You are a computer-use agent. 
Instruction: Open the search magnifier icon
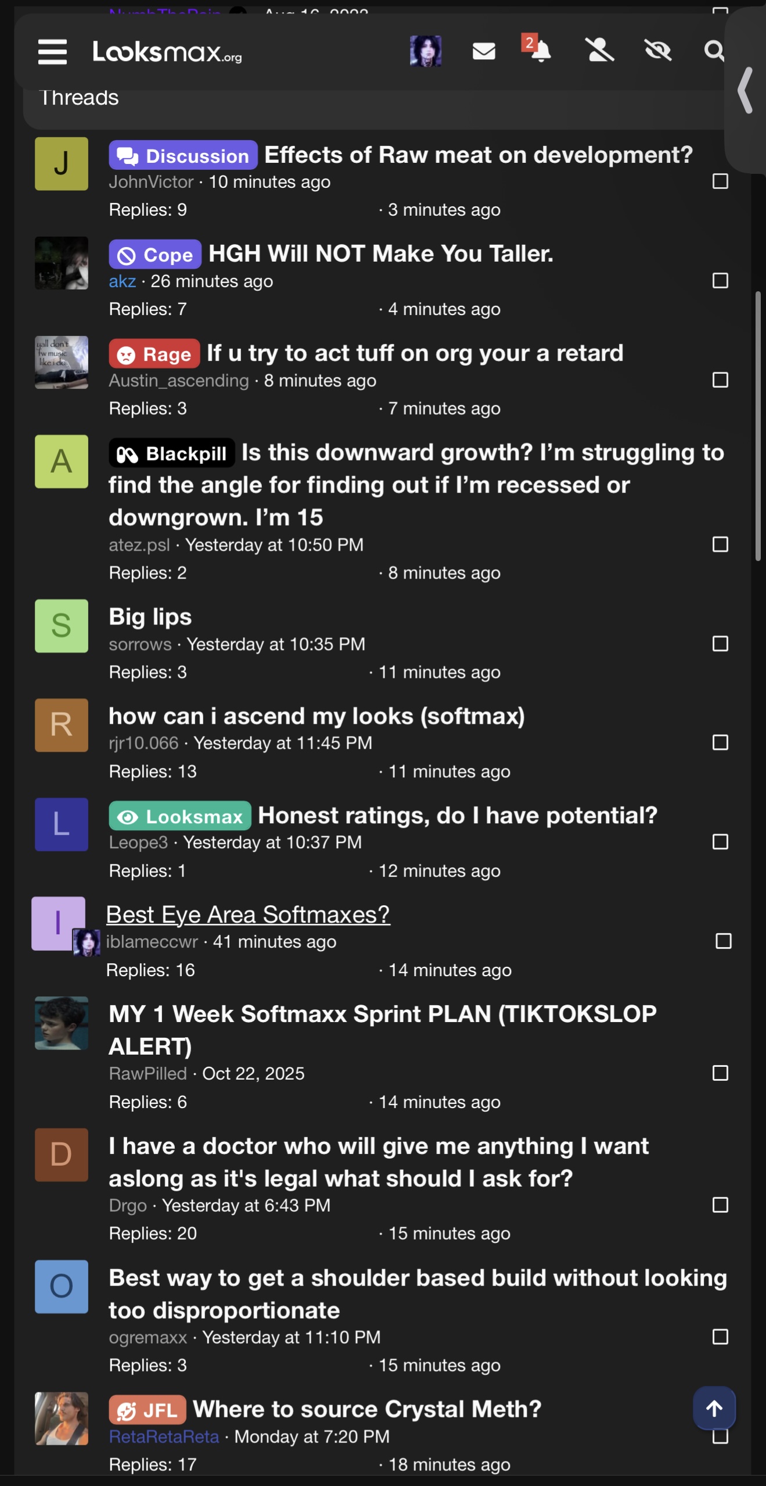click(714, 51)
